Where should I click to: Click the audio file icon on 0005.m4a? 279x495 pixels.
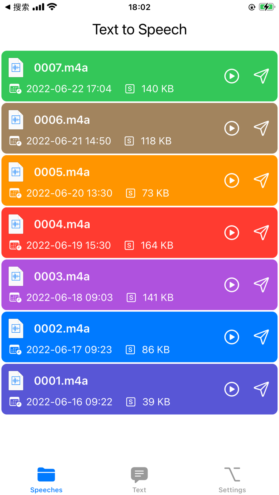tap(16, 172)
